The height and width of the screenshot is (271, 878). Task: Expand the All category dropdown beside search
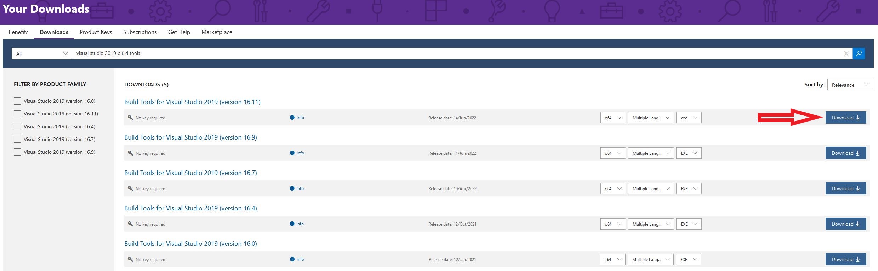pyautogui.click(x=42, y=54)
